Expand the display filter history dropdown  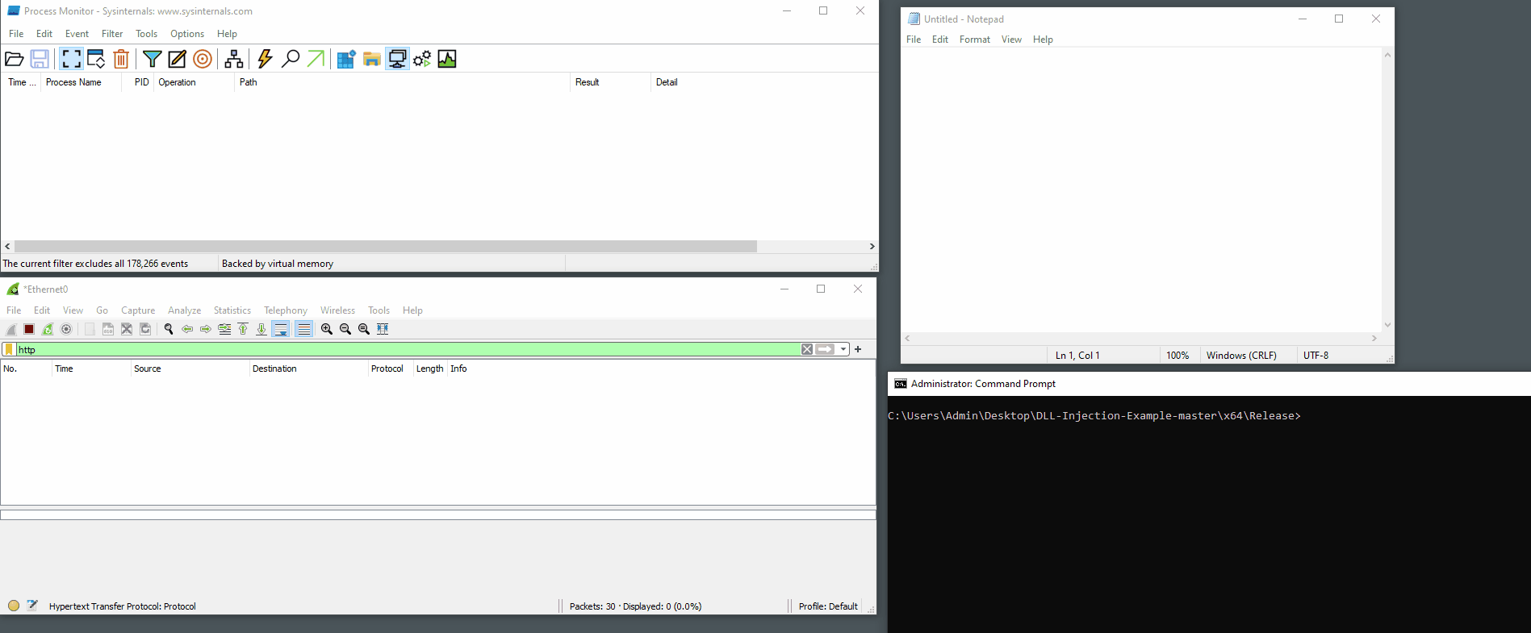pos(843,349)
